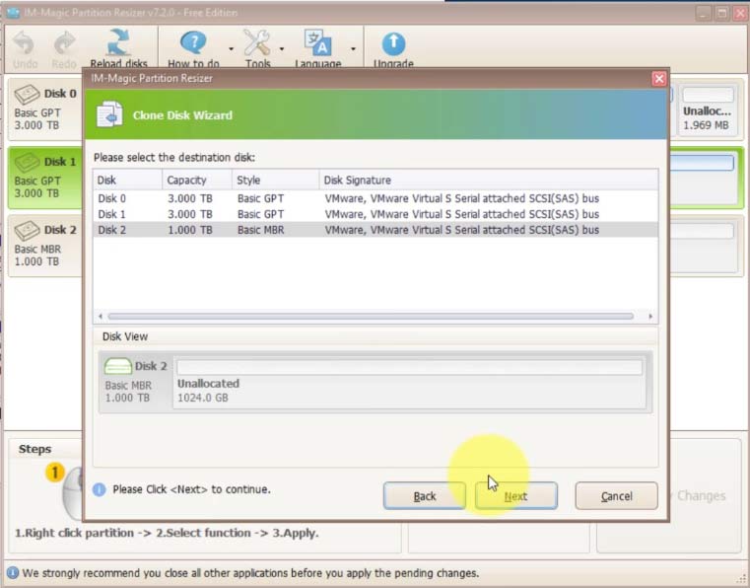Image resolution: width=750 pixels, height=588 pixels.
Task: Click the Redo toolbar icon
Action: pos(64,43)
